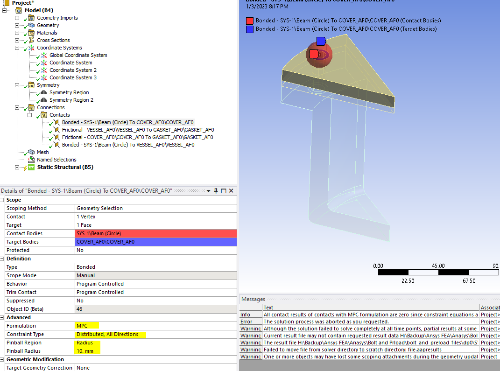500x371 pixels.
Task: Click the blue Target Bodies legend swatch
Action: (250, 29)
